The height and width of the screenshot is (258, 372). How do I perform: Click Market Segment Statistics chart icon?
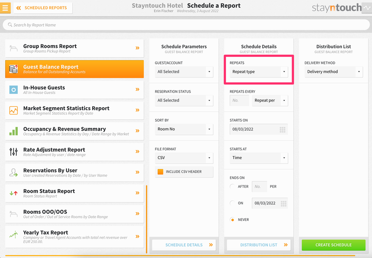click(13, 110)
